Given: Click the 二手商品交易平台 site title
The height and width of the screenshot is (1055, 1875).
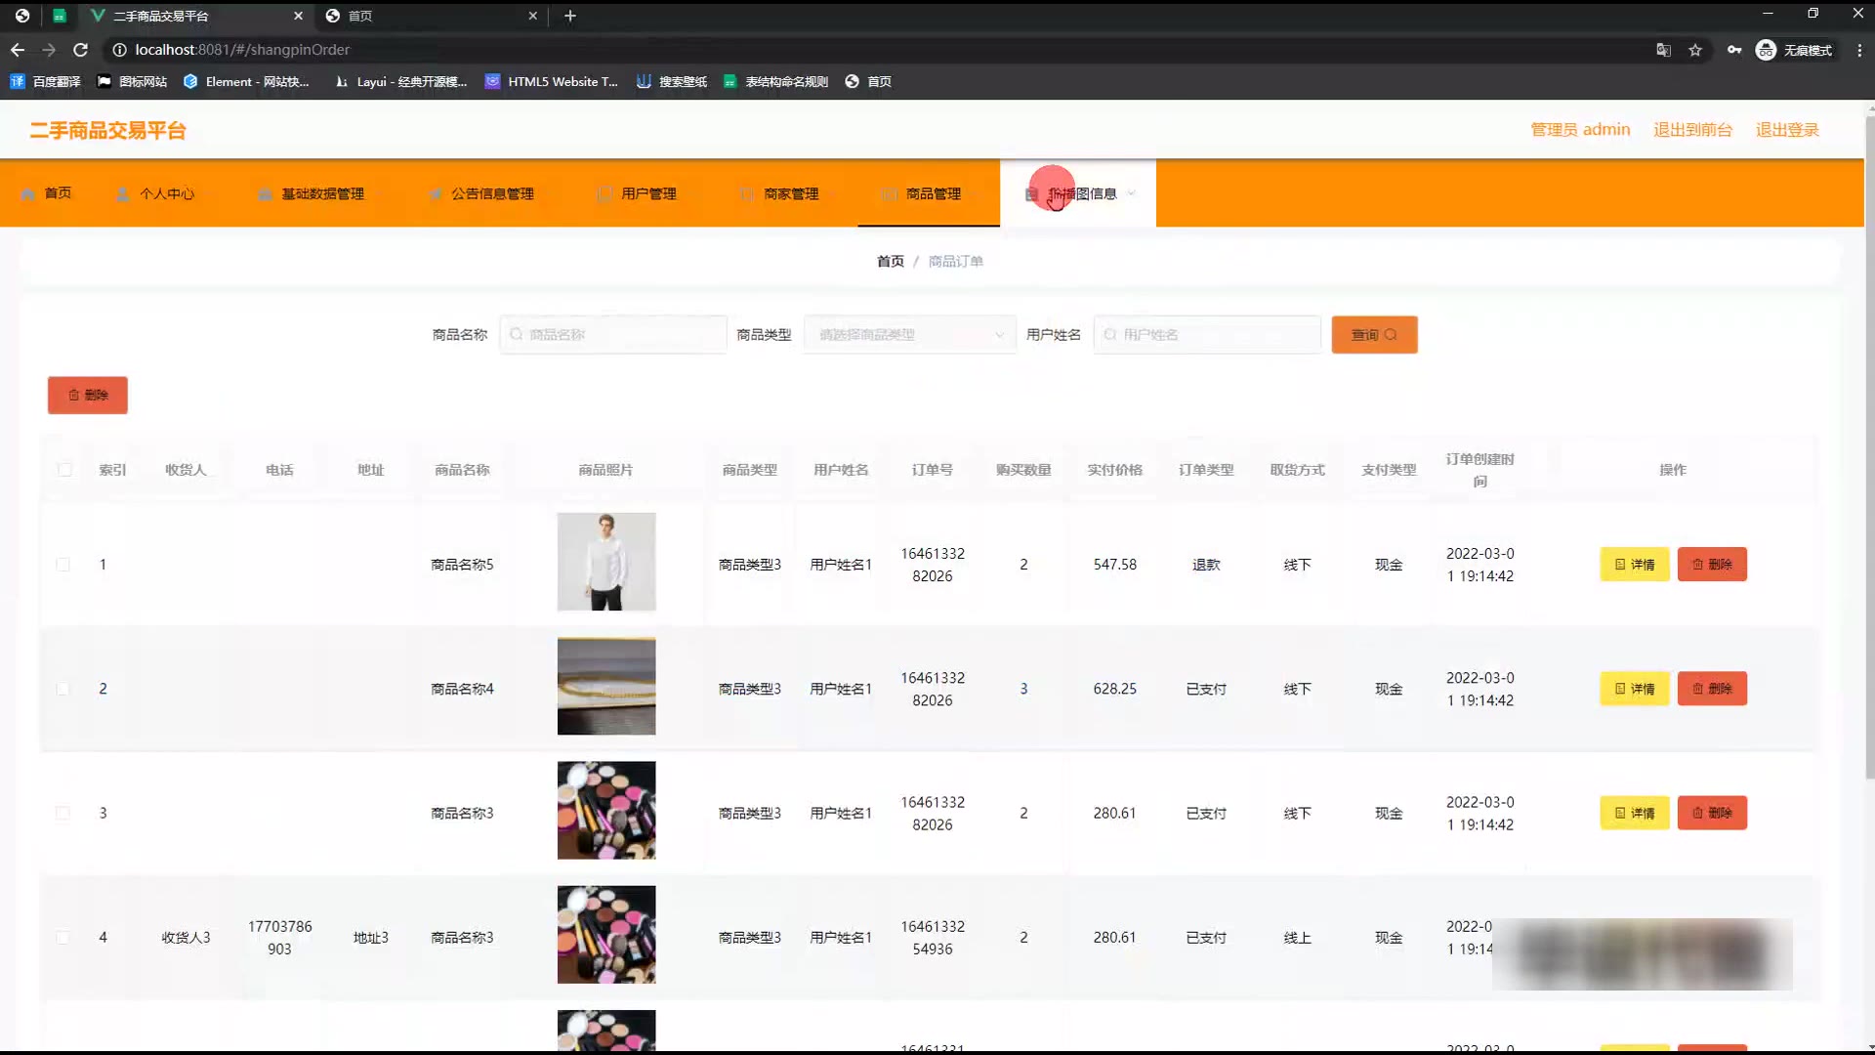Looking at the screenshot, I should [107, 131].
